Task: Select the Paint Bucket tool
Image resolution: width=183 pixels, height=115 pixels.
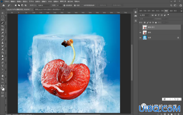Action: pyautogui.click(x=2, y=53)
